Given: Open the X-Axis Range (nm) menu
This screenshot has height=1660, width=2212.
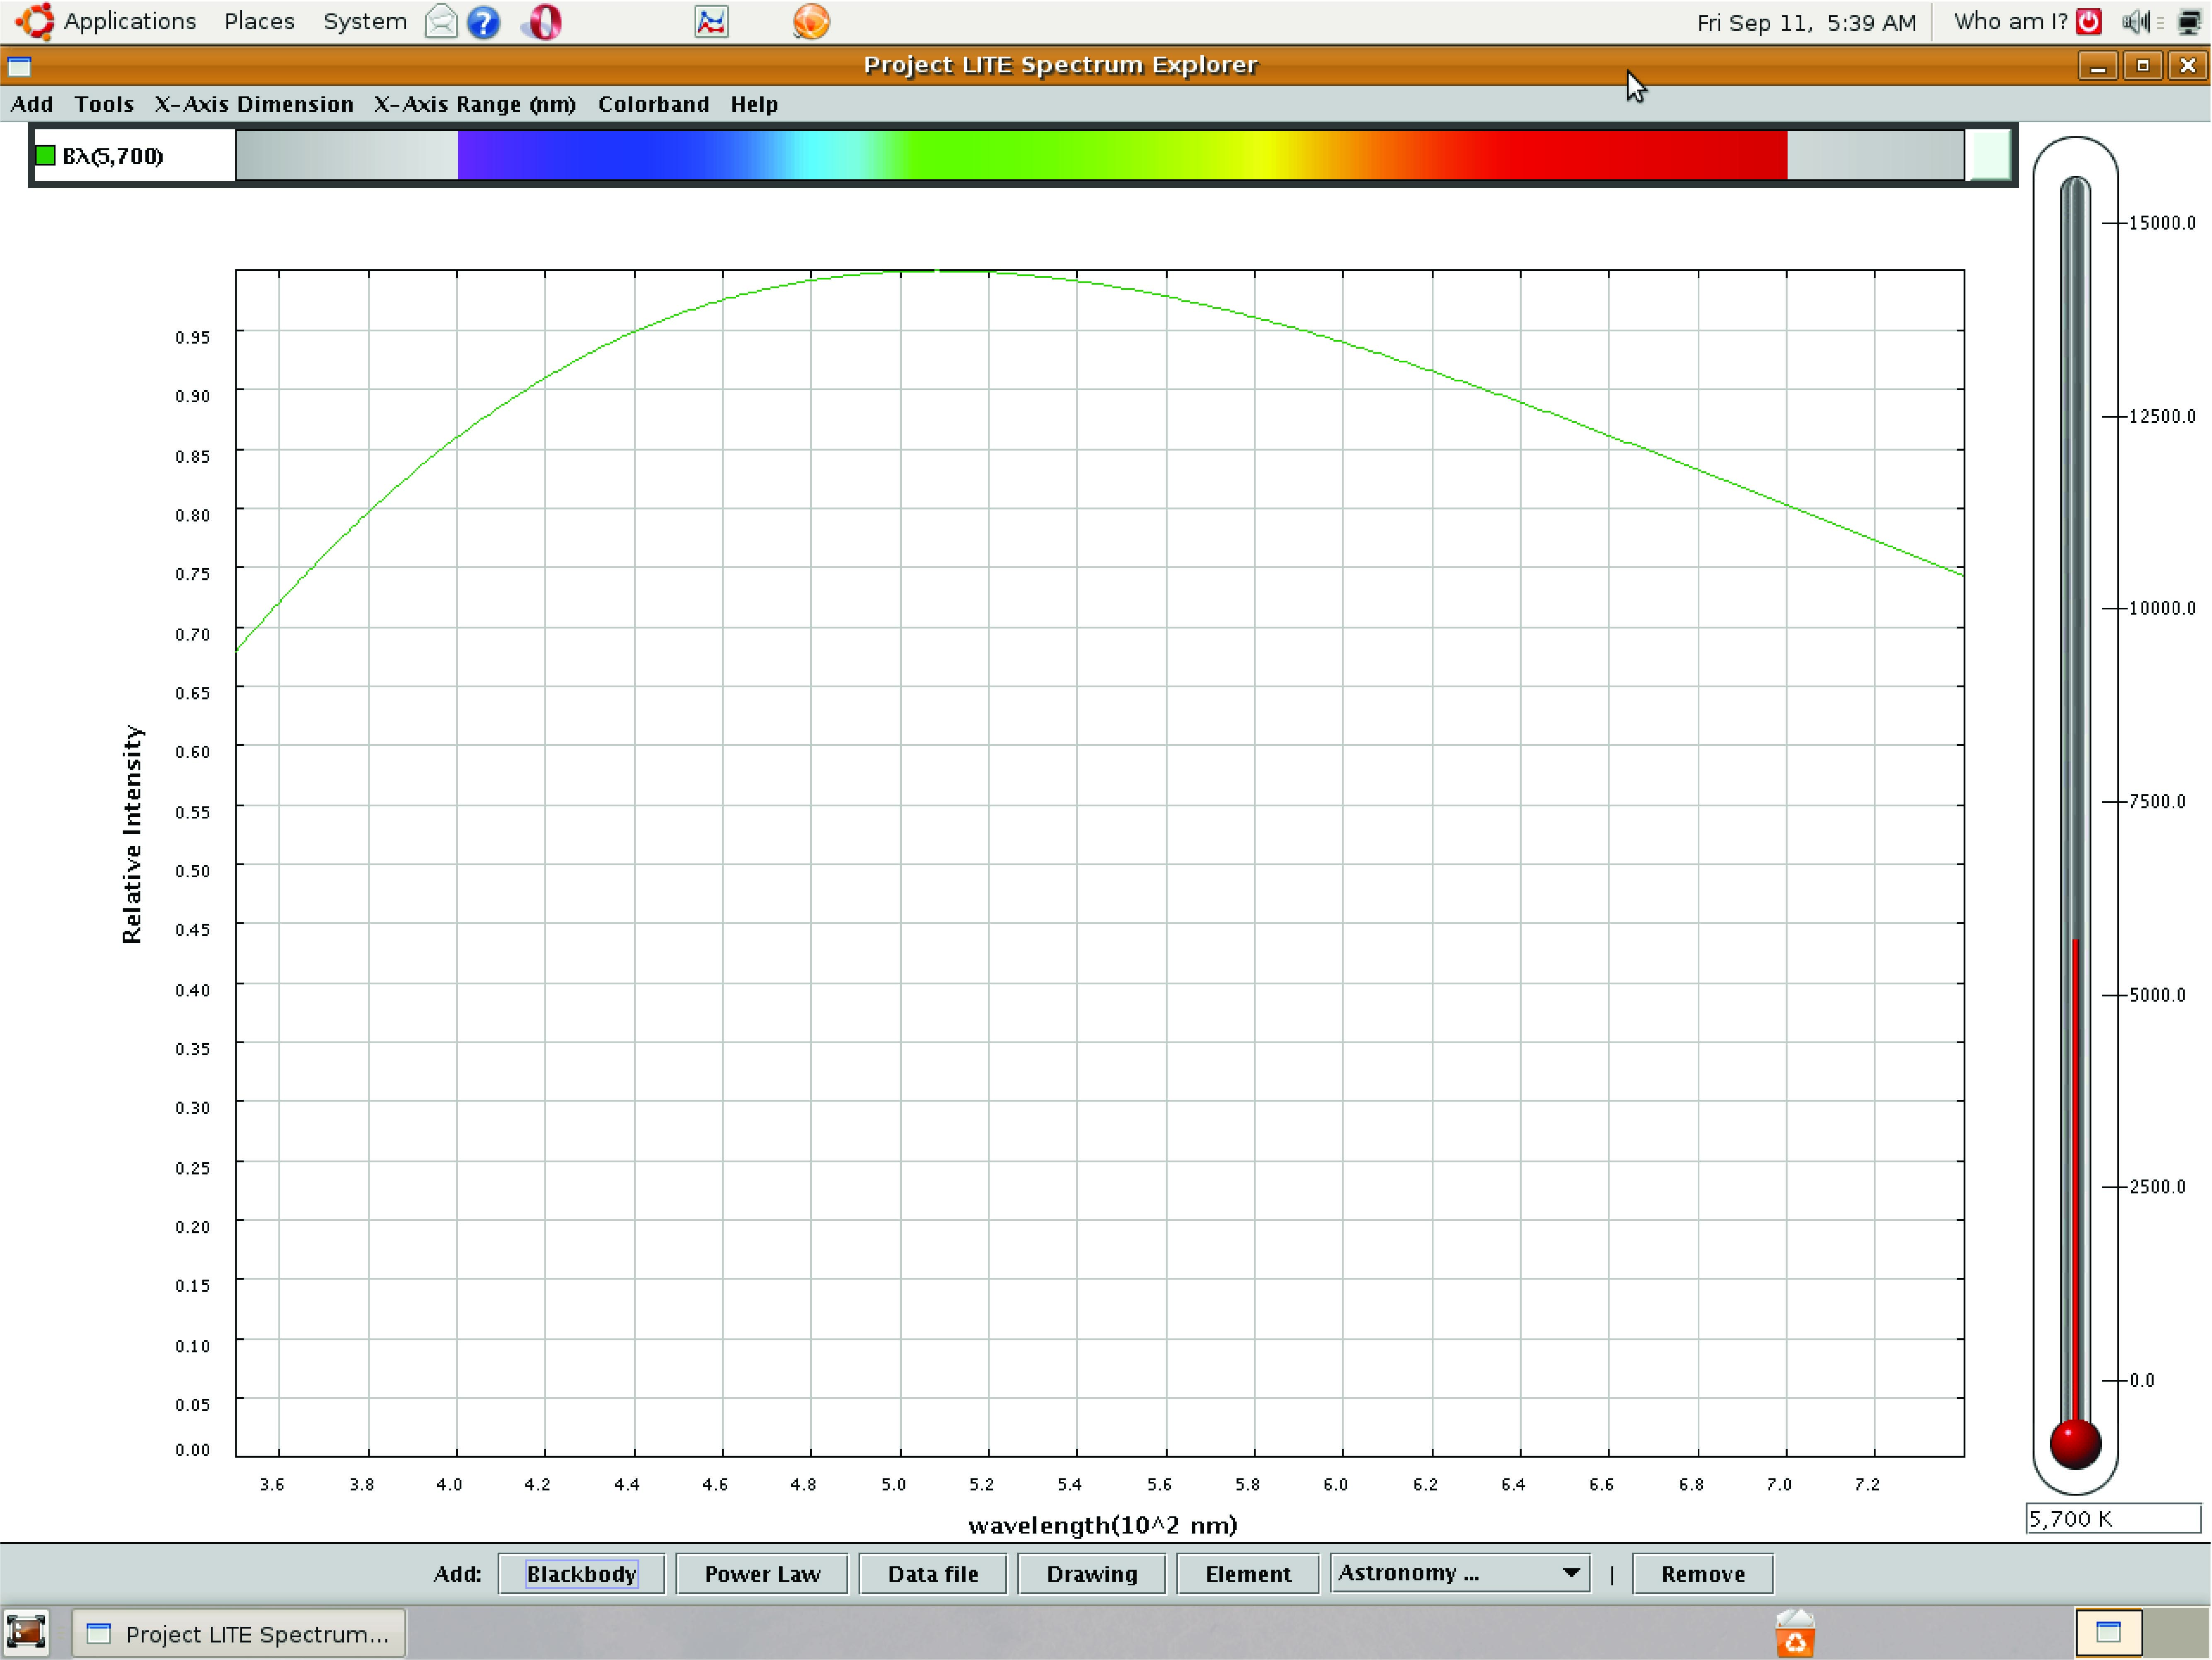Looking at the screenshot, I should (x=475, y=104).
